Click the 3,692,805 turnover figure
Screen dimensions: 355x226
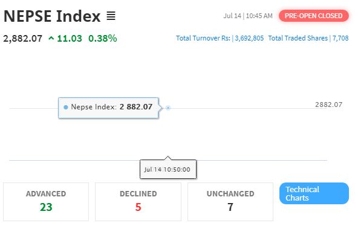pos(249,38)
